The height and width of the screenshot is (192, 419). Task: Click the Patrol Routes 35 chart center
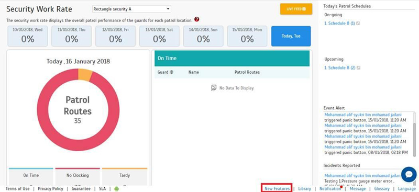click(78, 109)
